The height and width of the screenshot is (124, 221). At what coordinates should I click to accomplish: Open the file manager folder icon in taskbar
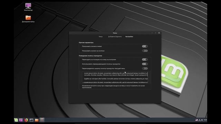point(37,120)
